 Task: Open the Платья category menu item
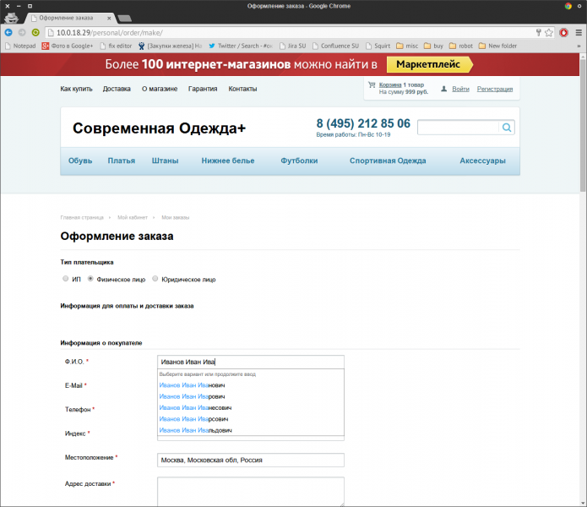point(122,161)
